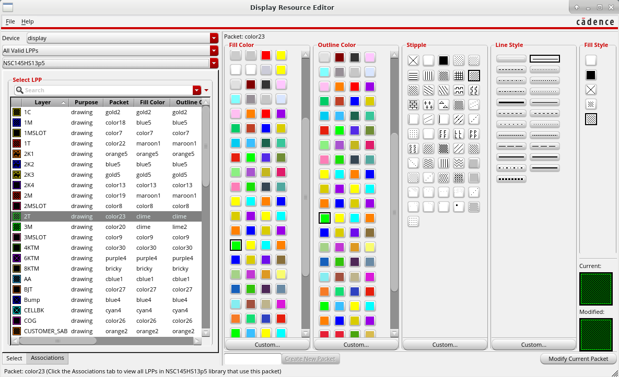Pick the PP letter stipple pattern
This screenshot has width=619, height=377.
click(474, 133)
